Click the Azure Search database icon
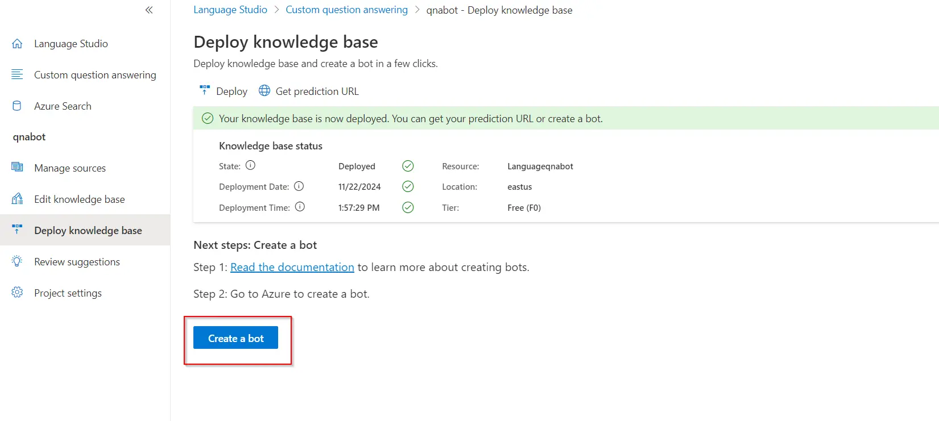The image size is (939, 421). tap(17, 106)
